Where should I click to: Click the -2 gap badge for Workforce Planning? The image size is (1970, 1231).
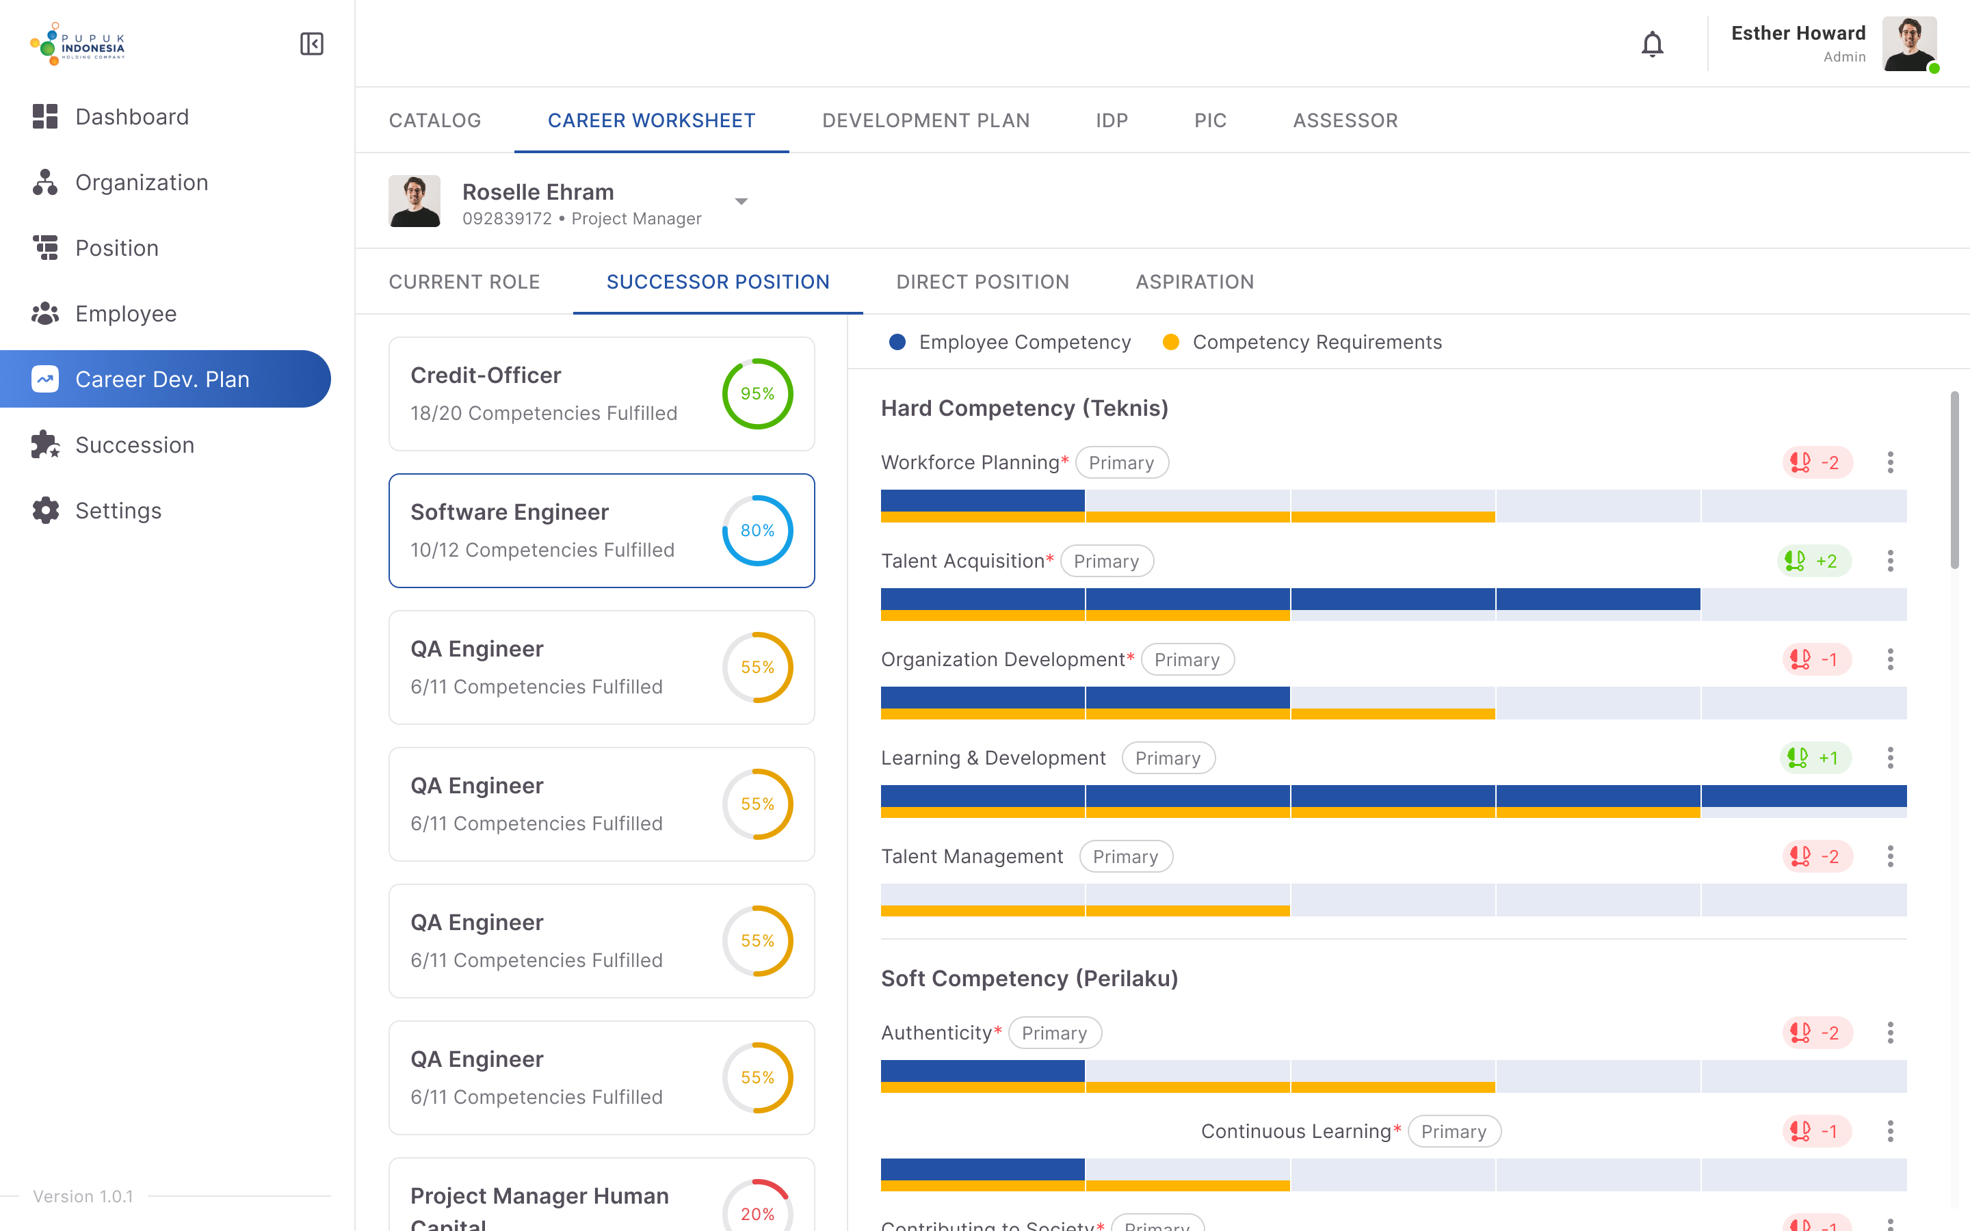click(1817, 462)
